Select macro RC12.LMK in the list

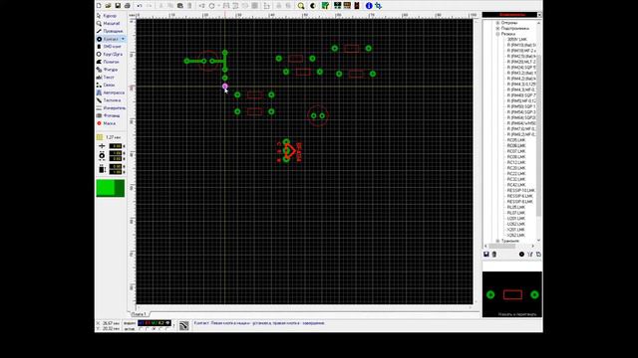516,162
